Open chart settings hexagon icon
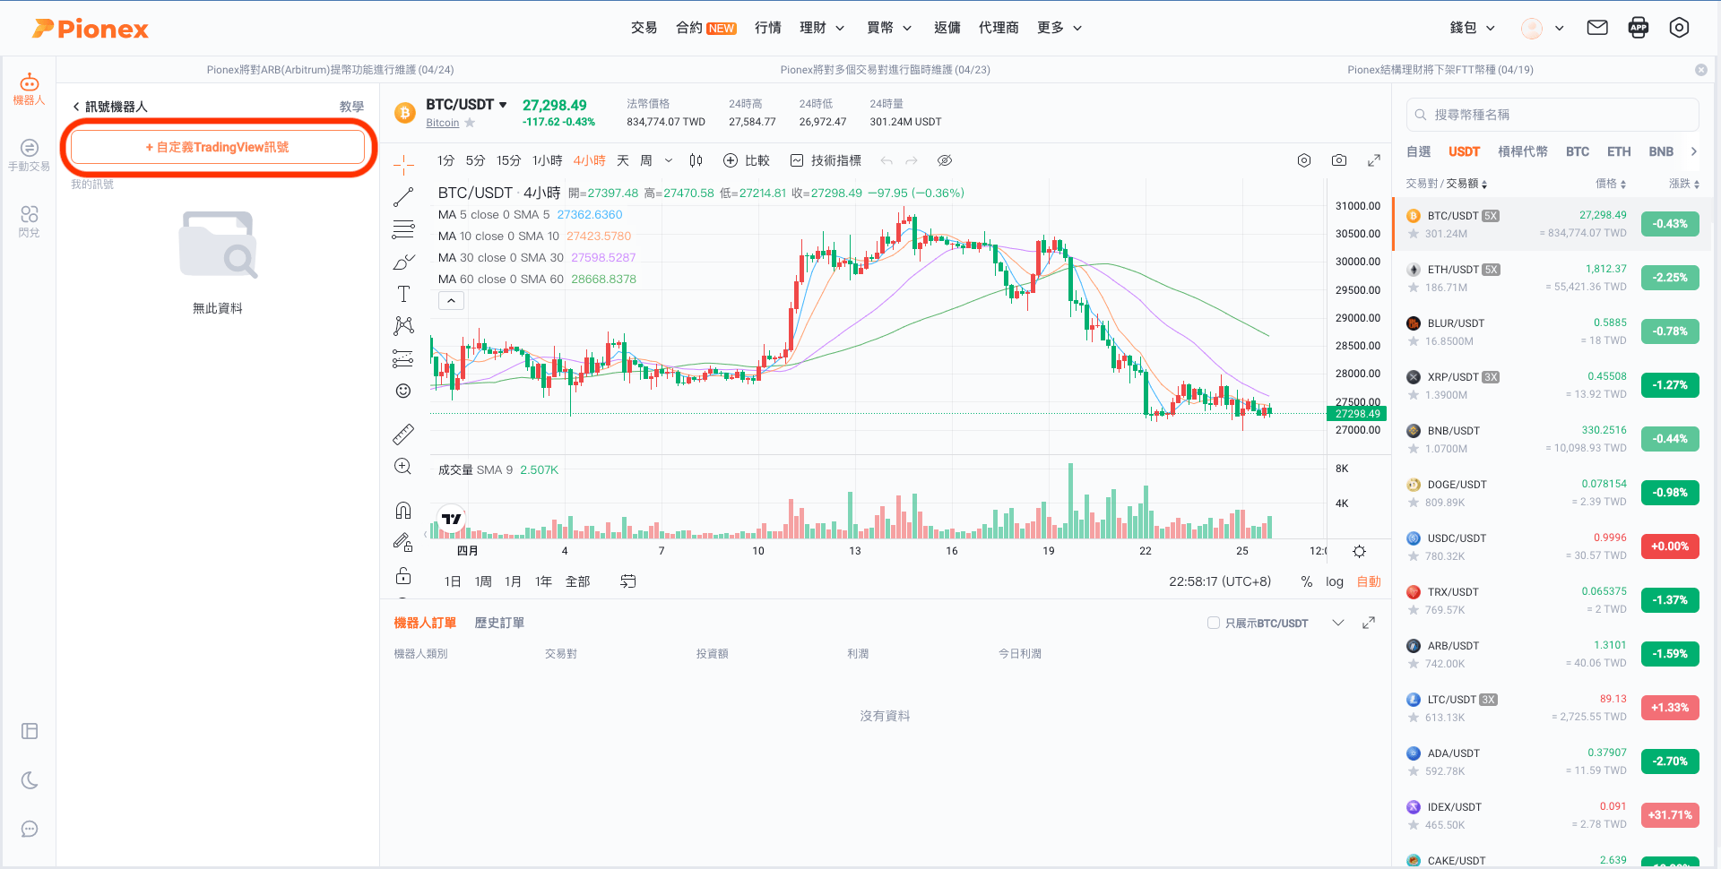The height and width of the screenshot is (869, 1721). (1304, 160)
